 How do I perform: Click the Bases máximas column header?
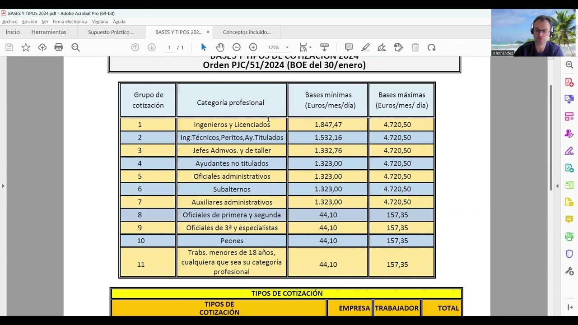pos(401,100)
